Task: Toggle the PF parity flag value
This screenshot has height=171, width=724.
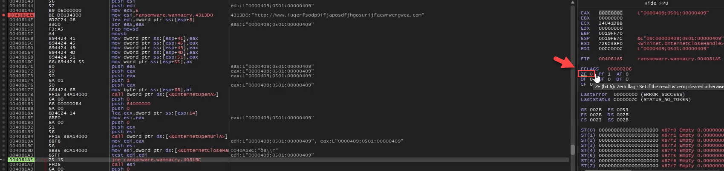Action: [x=609, y=74]
